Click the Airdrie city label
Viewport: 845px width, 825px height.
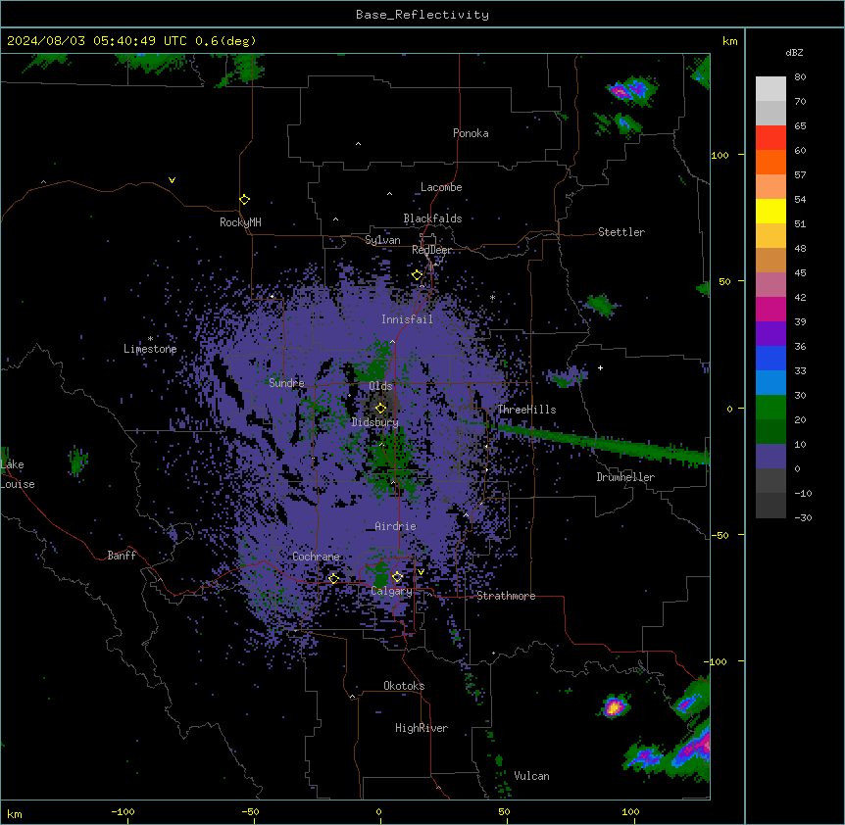tap(396, 526)
